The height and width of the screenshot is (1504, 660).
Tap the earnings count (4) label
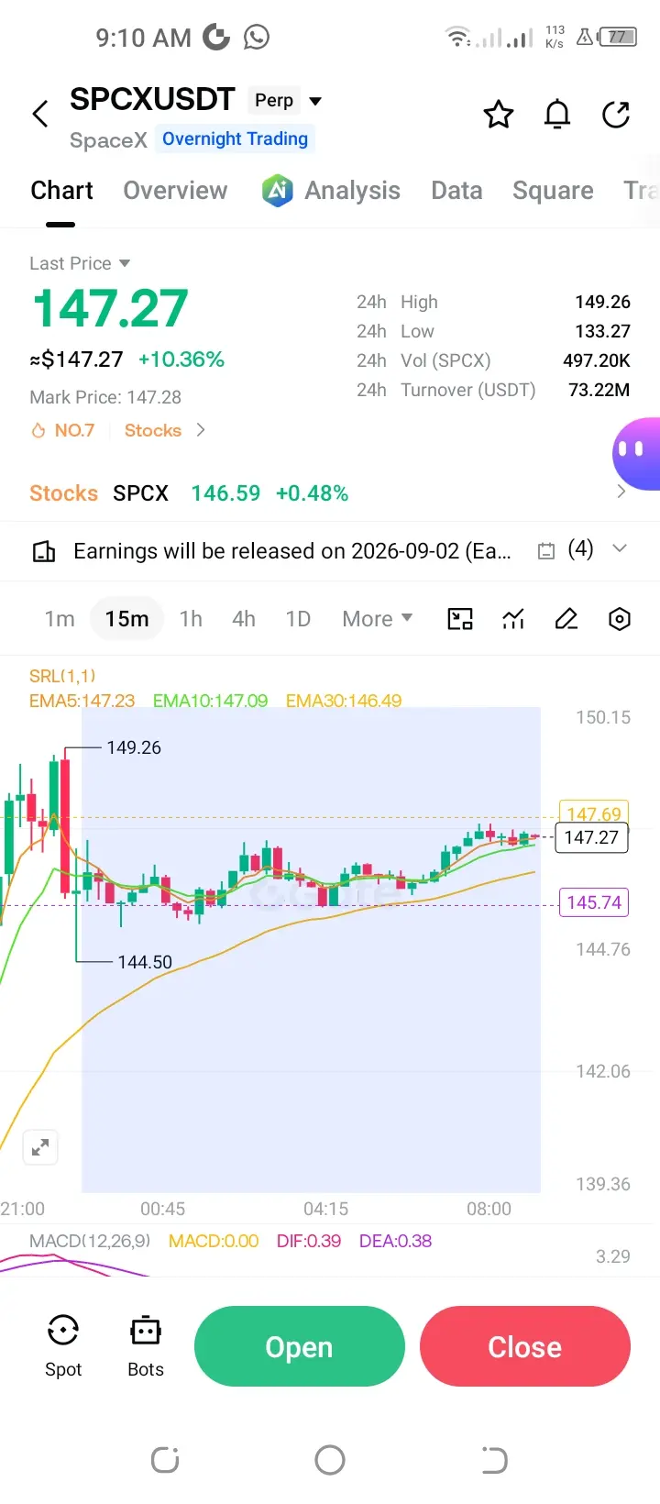580,548
